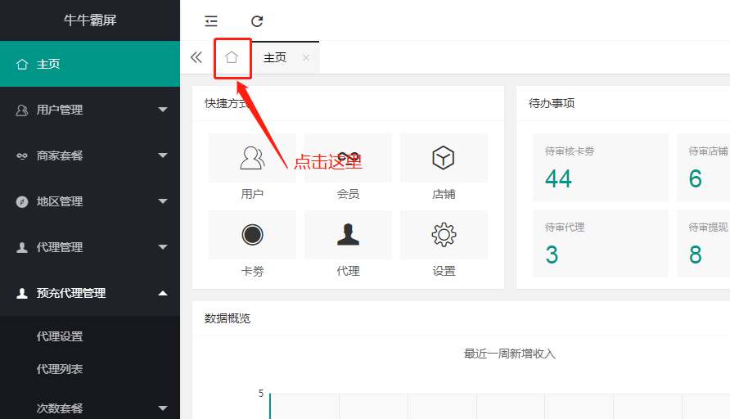Open the 待审核卡券 card showing 44
This screenshot has height=419, width=730.
point(601,167)
